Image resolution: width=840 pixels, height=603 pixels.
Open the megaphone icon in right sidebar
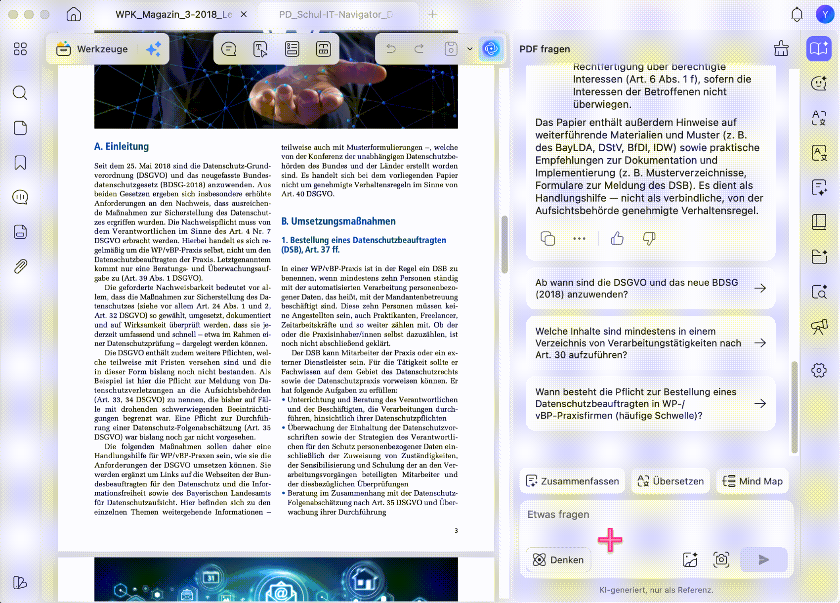(x=819, y=326)
